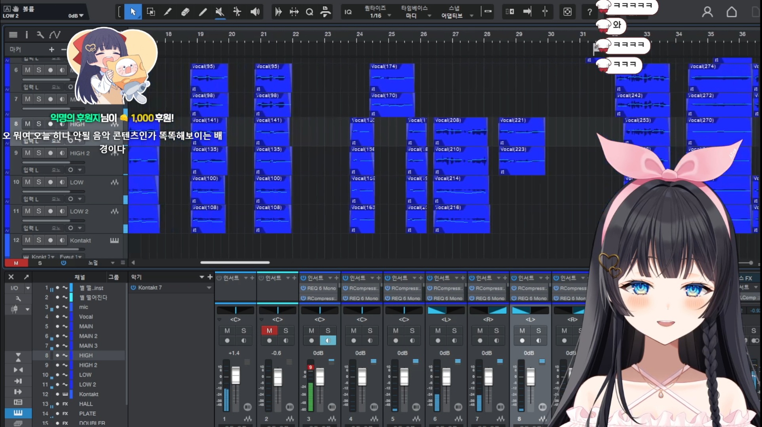Toggle monitor on track 10 LOW
762x427 pixels.
62,182
